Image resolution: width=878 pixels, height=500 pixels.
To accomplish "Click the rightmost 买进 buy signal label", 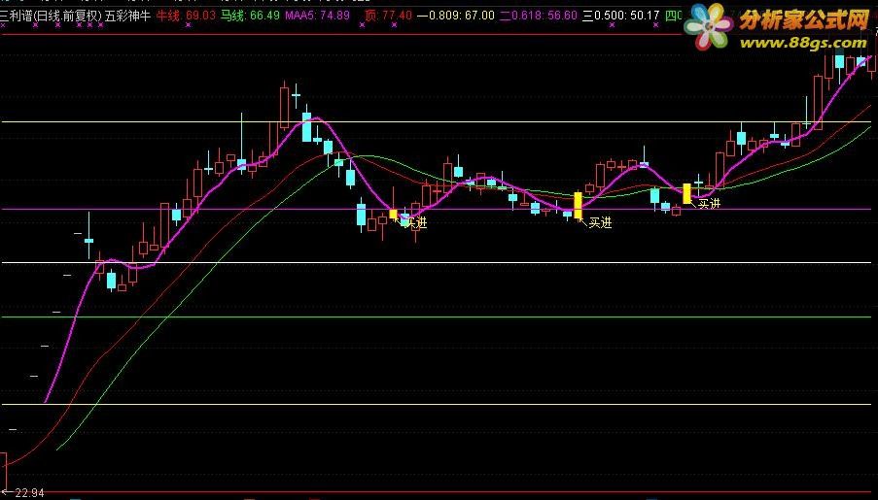I will (x=709, y=204).
